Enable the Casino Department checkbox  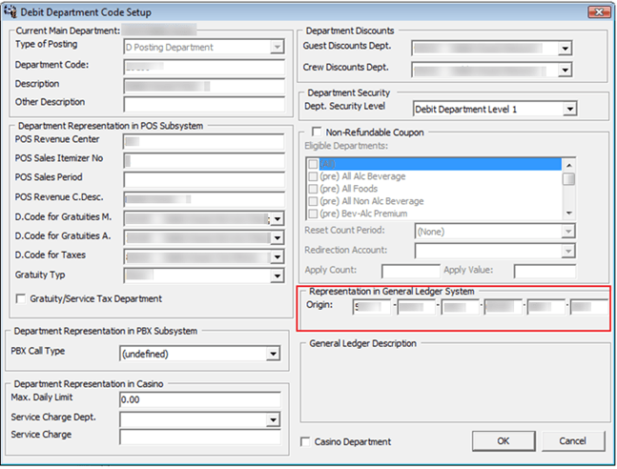pos(305,441)
